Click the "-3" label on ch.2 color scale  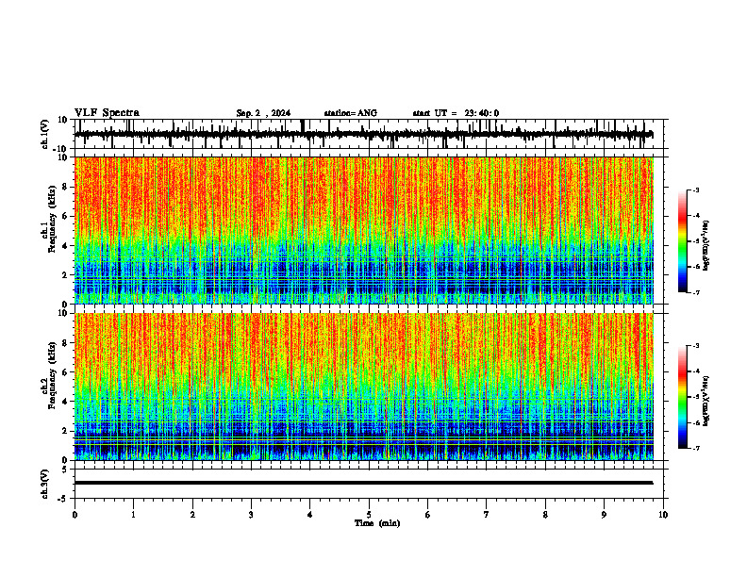click(696, 346)
